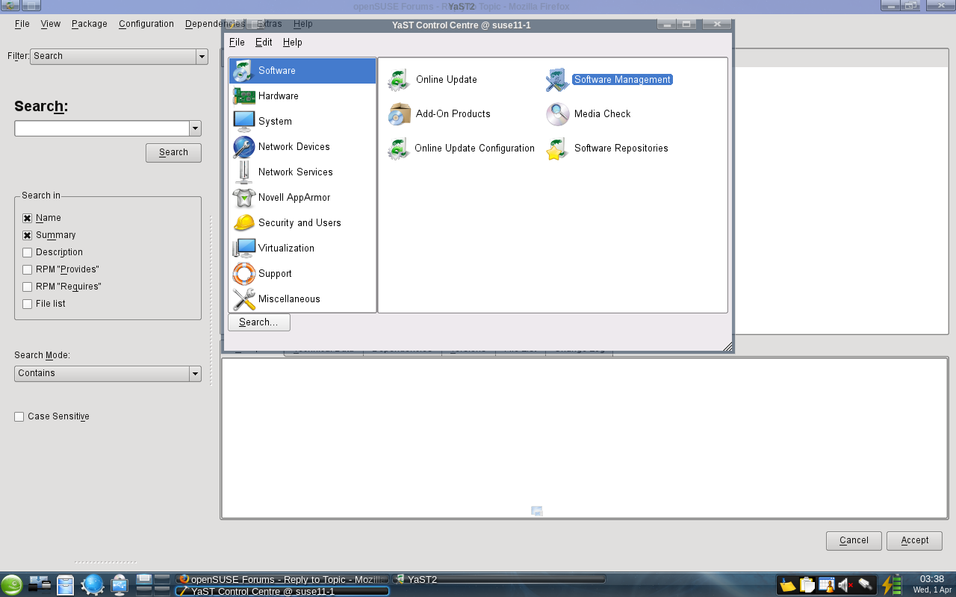Open the Filter dropdown showing Search
Viewport: 956px width, 597px height.
pos(119,57)
